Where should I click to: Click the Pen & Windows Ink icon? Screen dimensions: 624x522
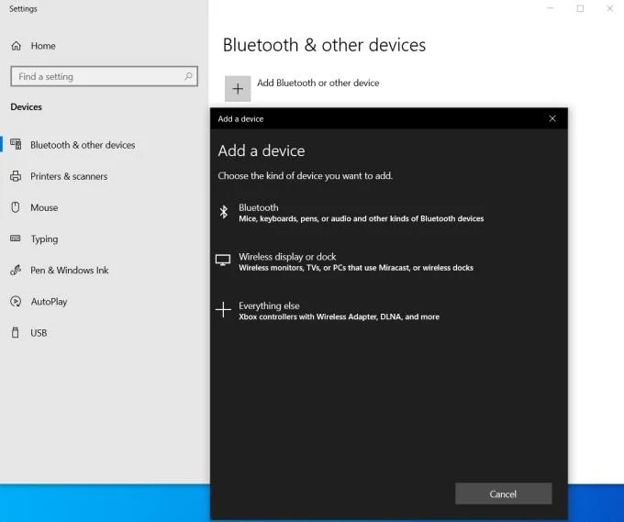[16, 270]
